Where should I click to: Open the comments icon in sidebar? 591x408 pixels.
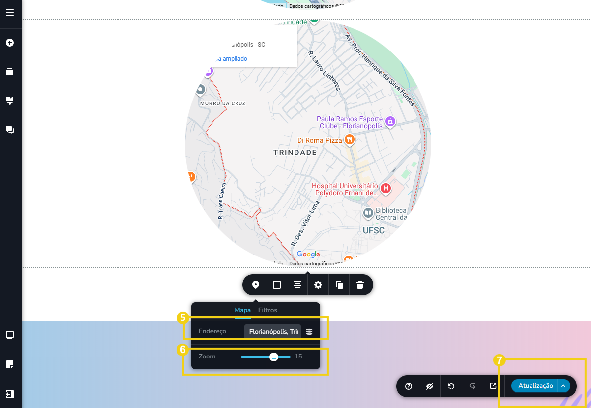10,130
